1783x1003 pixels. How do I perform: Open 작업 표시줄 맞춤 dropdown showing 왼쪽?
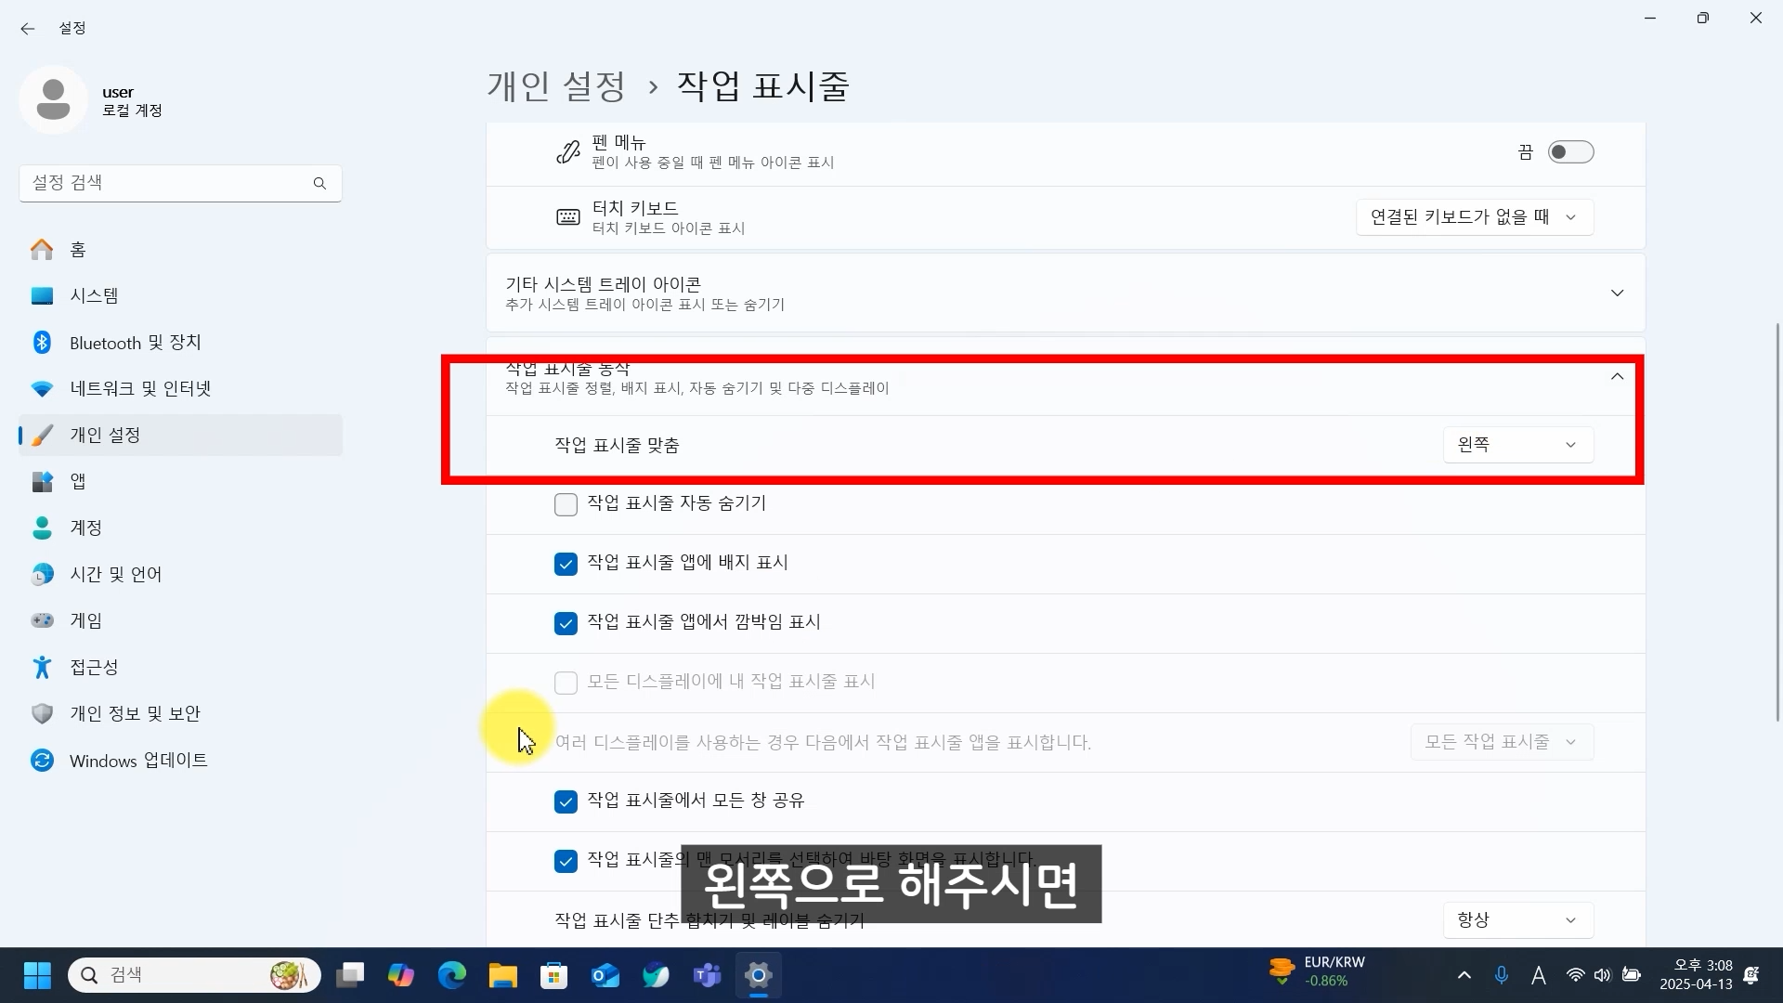[1517, 445]
